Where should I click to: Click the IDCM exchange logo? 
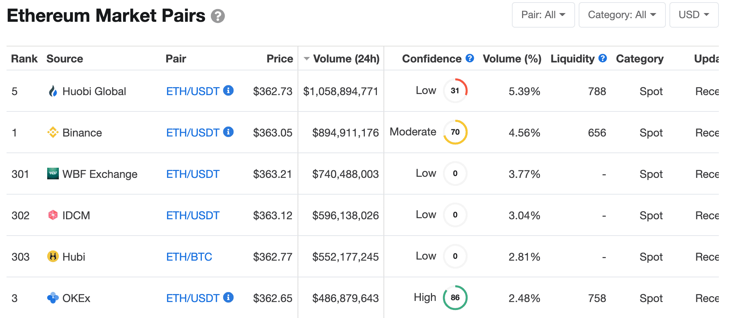(53, 215)
